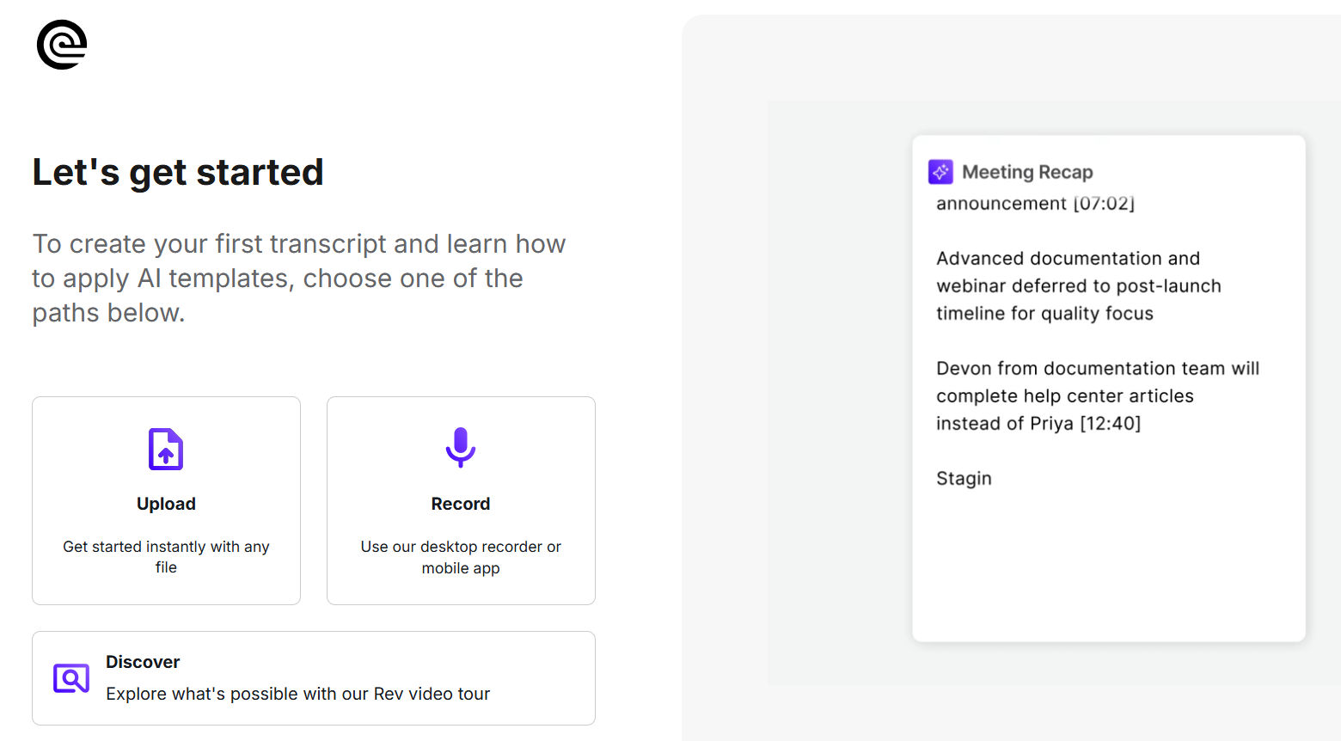Click the empty area of the Meeting Recap card

[1108, 567]
